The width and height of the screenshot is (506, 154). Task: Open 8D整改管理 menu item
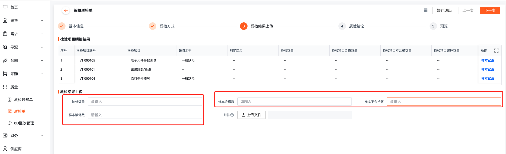point(24,123)
